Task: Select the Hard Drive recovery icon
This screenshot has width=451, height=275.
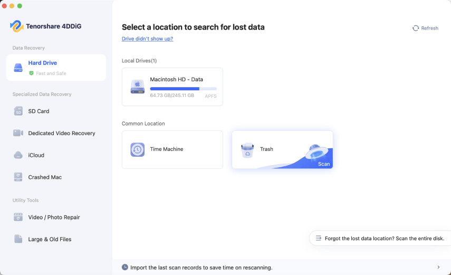Action: coord(18,68)
